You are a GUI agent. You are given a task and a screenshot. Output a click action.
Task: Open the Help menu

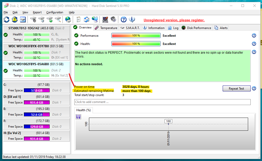(71, 12)
